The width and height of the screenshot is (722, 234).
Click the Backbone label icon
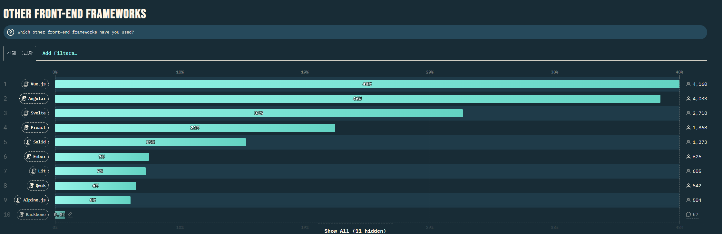point(22,215)
